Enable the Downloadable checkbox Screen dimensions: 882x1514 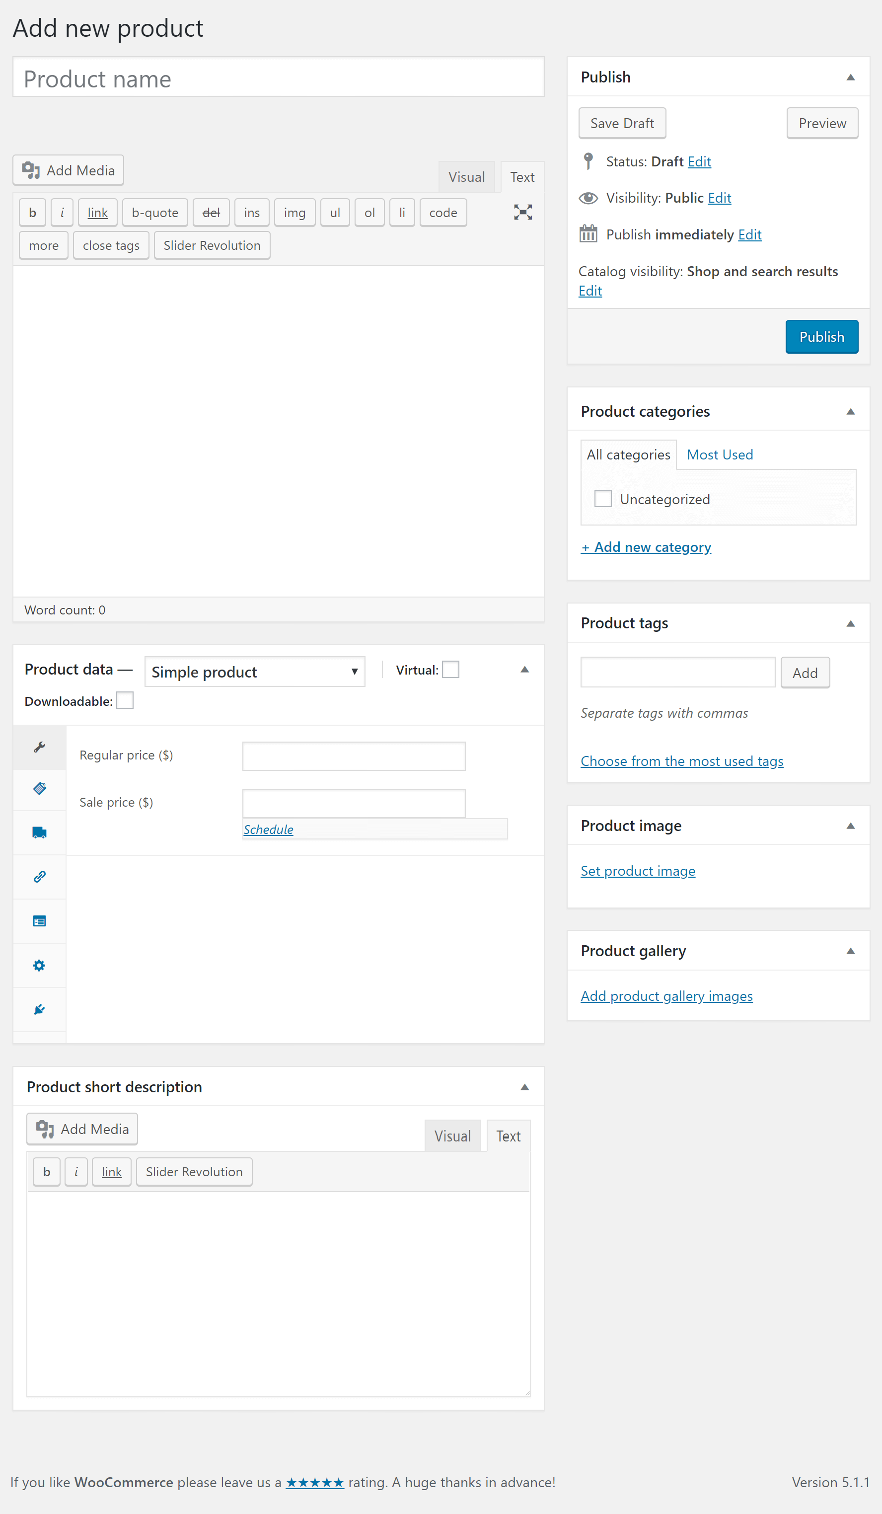(124, 700)
